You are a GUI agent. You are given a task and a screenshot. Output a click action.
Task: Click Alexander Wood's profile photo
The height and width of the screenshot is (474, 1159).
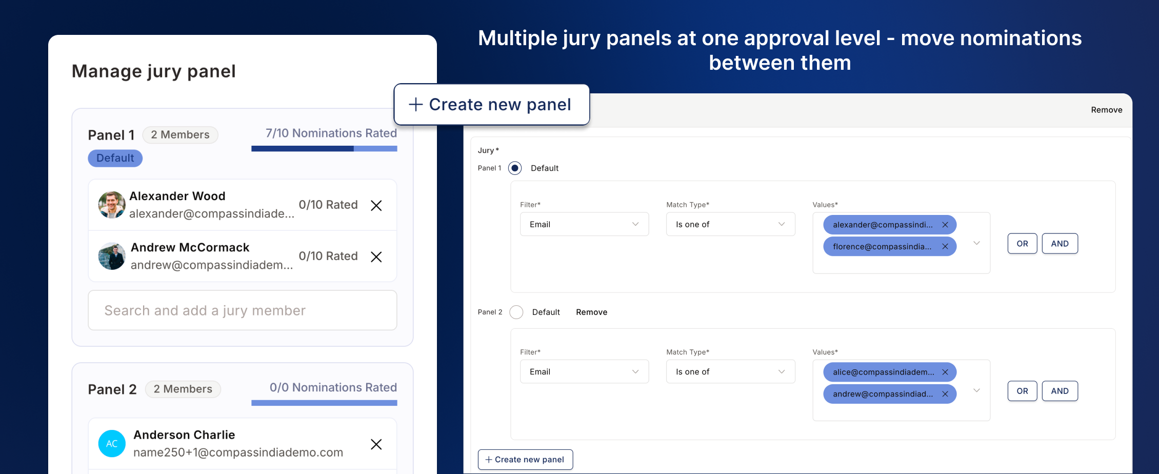(x=112, y=205)
